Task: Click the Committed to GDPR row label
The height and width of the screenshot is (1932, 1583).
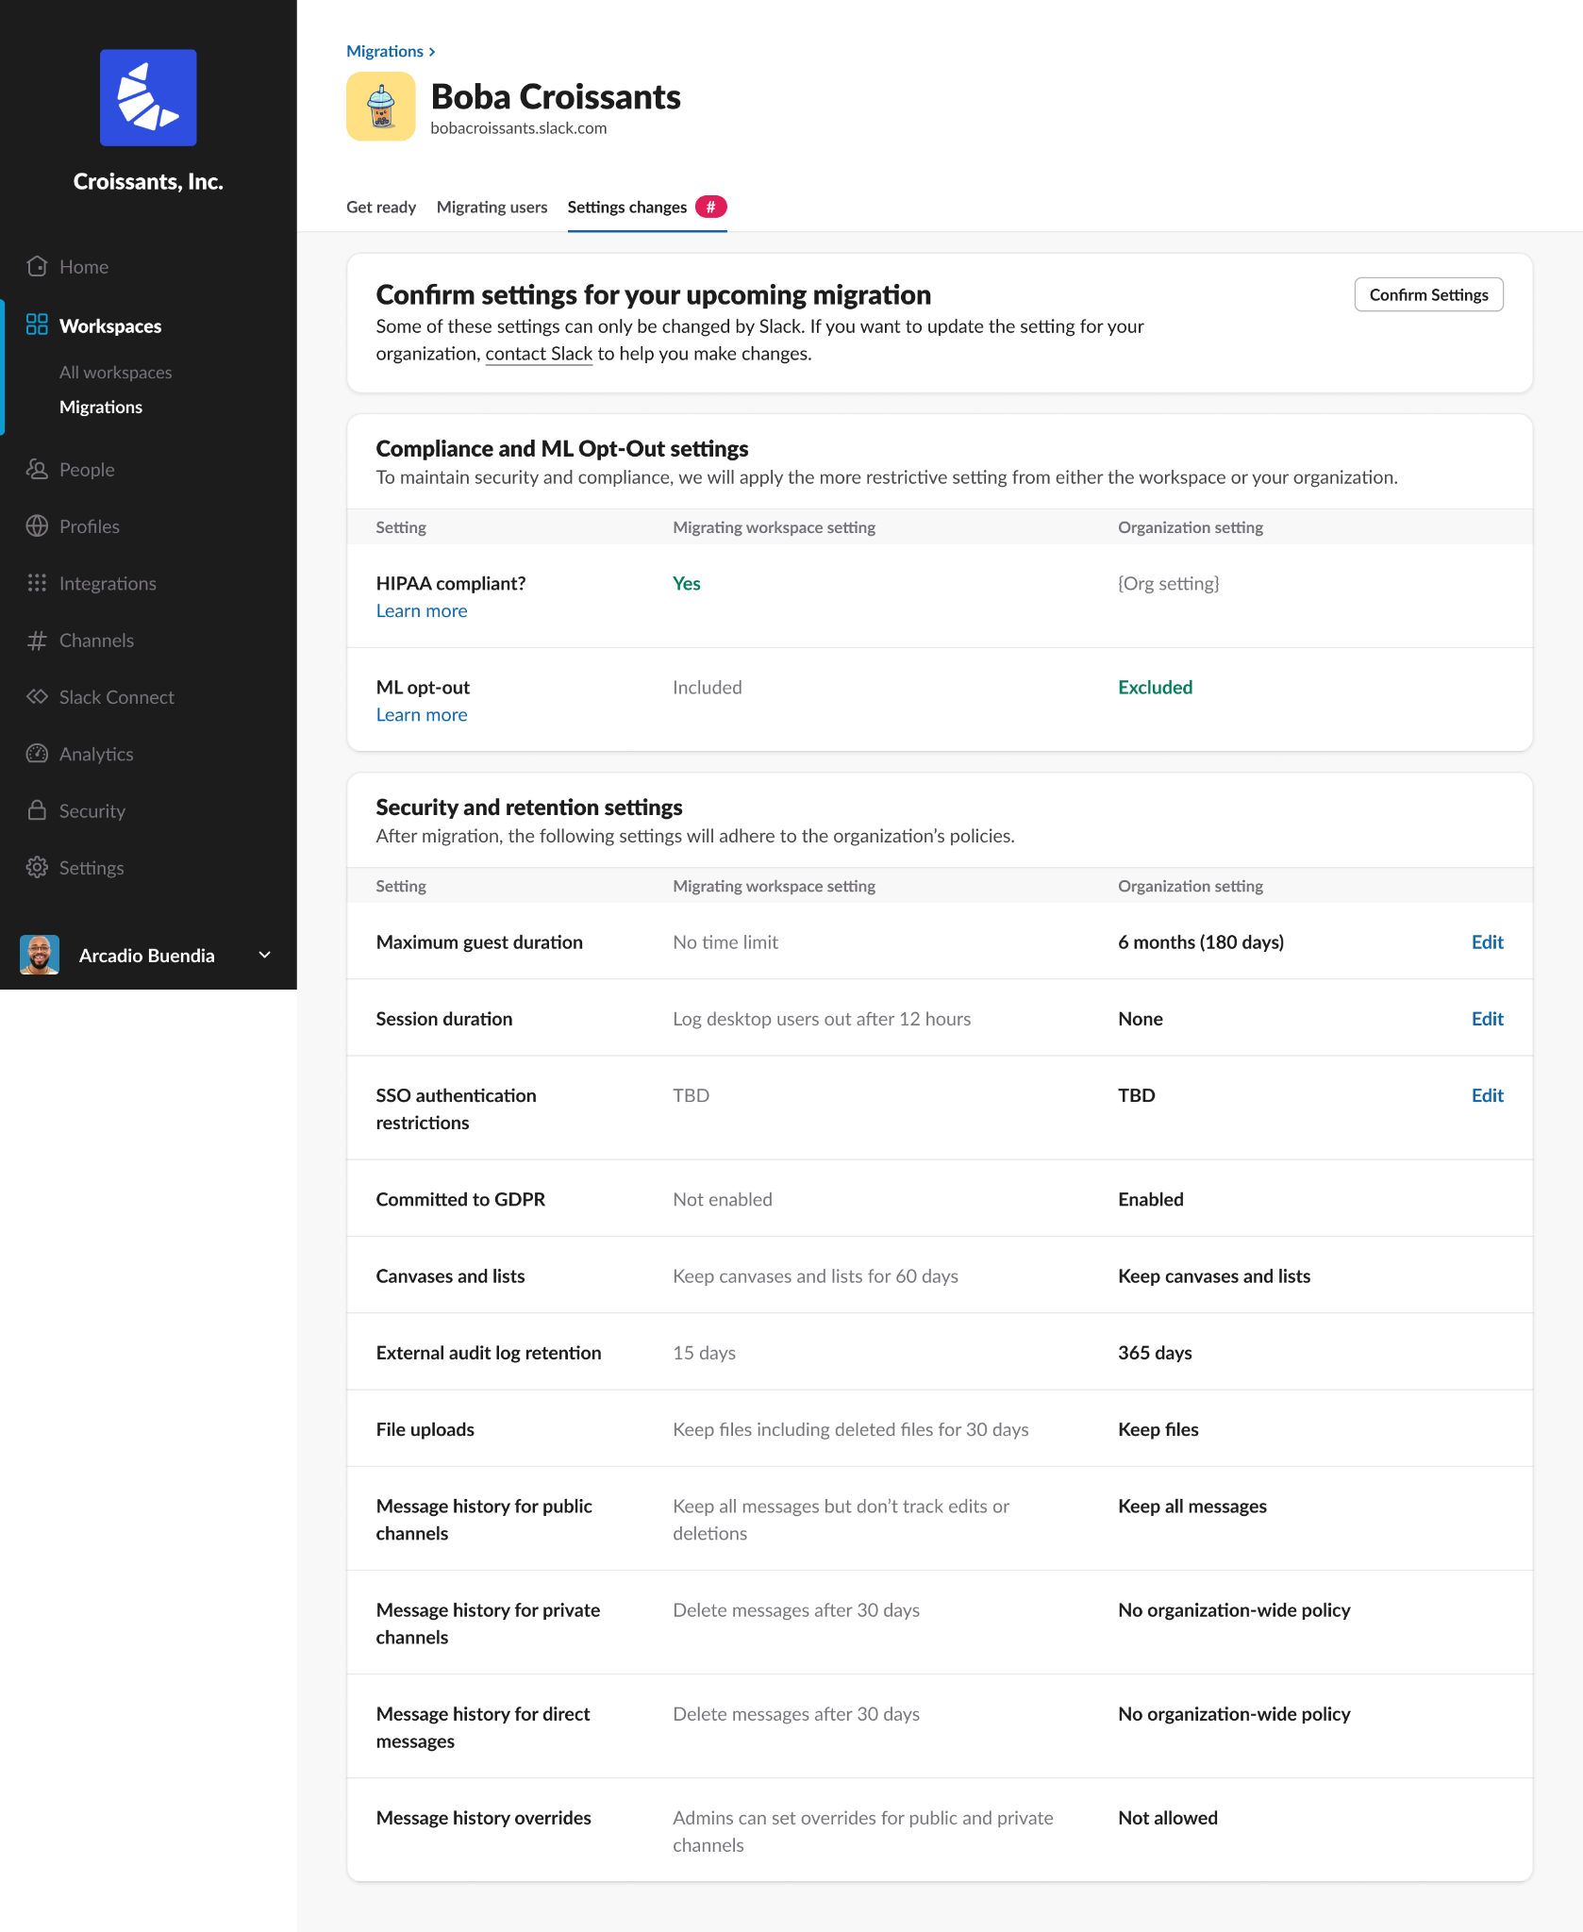Action: [460, 1199]
